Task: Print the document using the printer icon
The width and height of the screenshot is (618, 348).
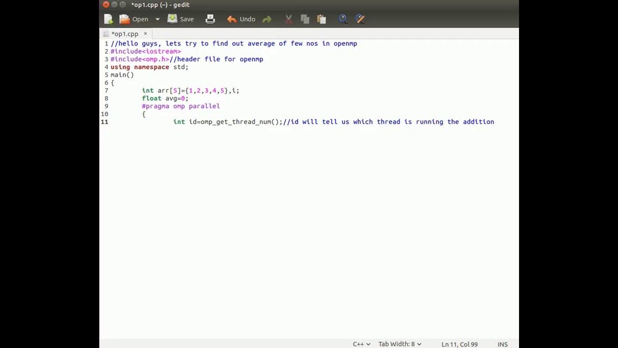Action: (210, 19)
